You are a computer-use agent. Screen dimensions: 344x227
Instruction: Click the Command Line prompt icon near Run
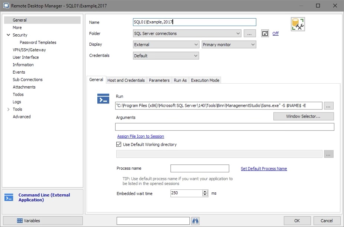pyautogui.click(x=103, y=99)
